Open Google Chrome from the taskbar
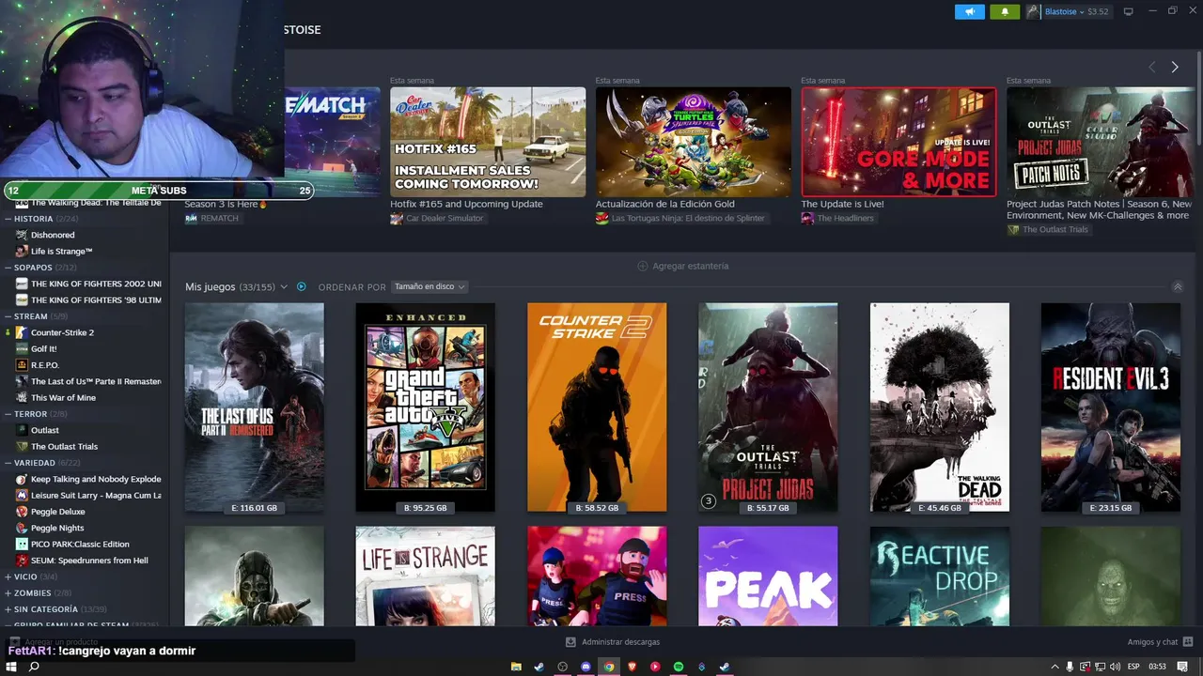 (609, 667)
